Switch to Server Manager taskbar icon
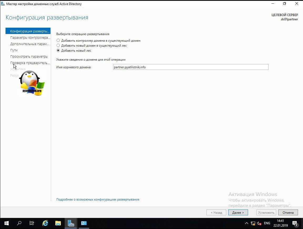Screen dimensions: 303x229 point(71,223)
